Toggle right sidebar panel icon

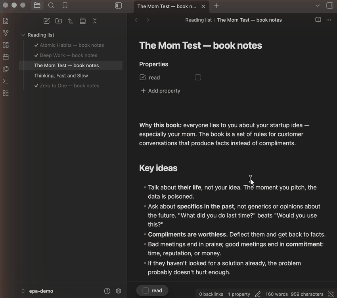point(329,6)
